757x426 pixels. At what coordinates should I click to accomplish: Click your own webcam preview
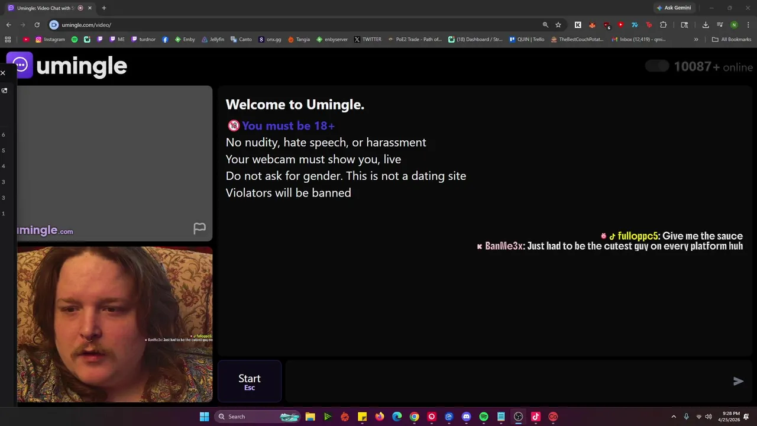[115, 324]
